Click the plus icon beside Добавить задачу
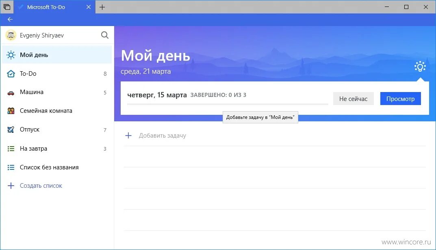 (x=128, y=136)
